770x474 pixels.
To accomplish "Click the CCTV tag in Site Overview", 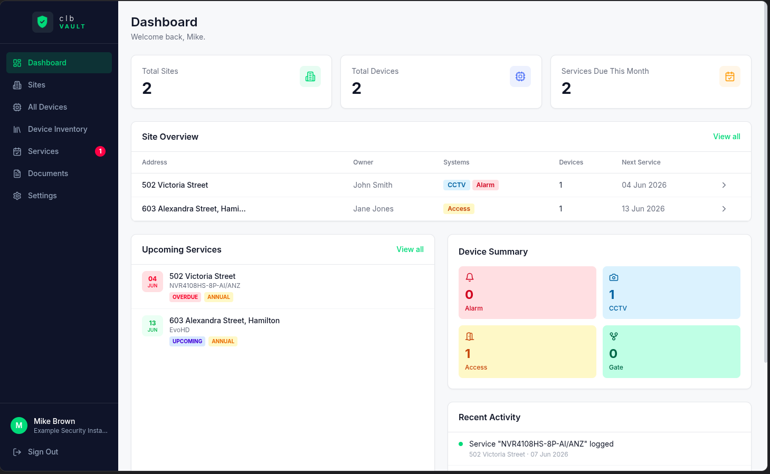I will coord(457,185).
